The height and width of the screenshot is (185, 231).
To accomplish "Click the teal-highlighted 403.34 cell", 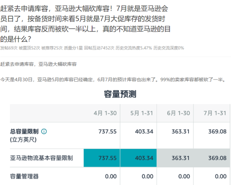I will (138, 158).
